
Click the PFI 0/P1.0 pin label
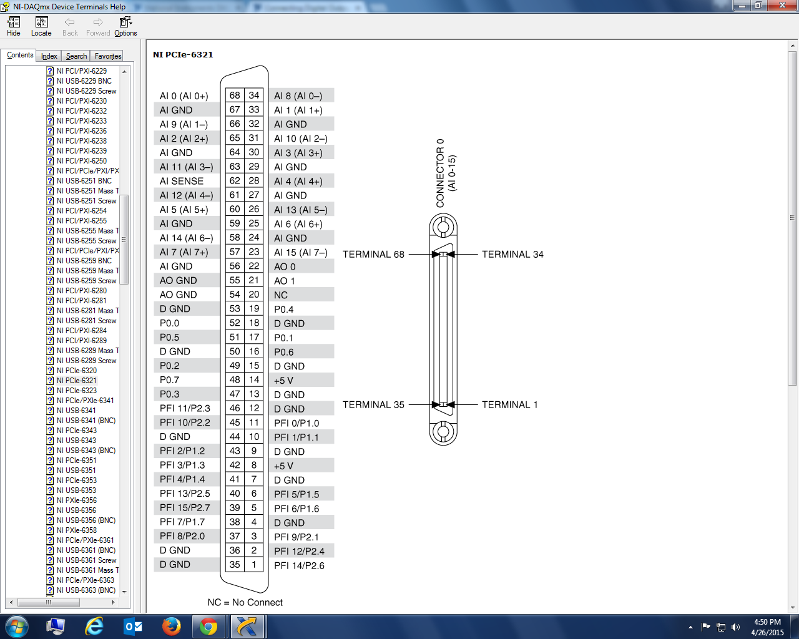[x=297, y=423]
